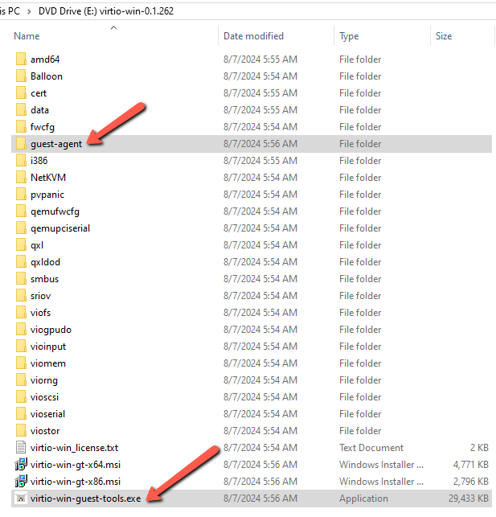Select the viostor folder name
Viewport: 496px width, 517px height.
(x=45, y=431)
